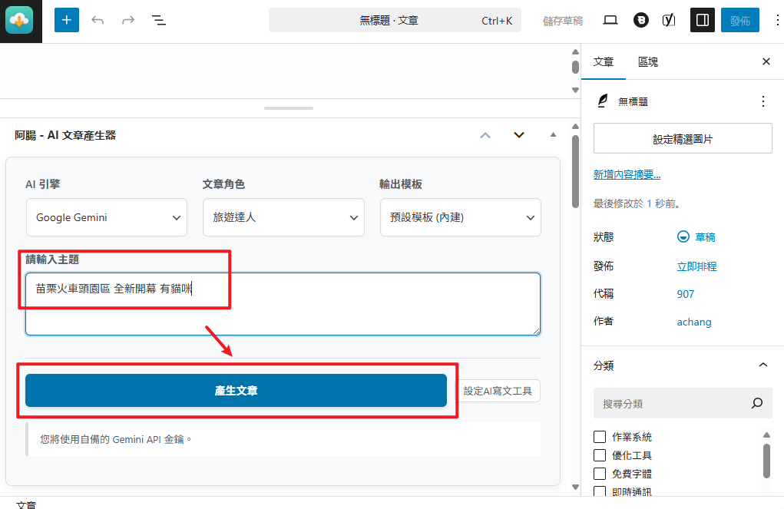Toggle the settings sidebar panel icon
Viewport: 784px width, 509px height.
click(700, 20)
